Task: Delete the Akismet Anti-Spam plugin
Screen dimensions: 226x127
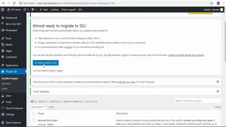Action: point(50,125)
